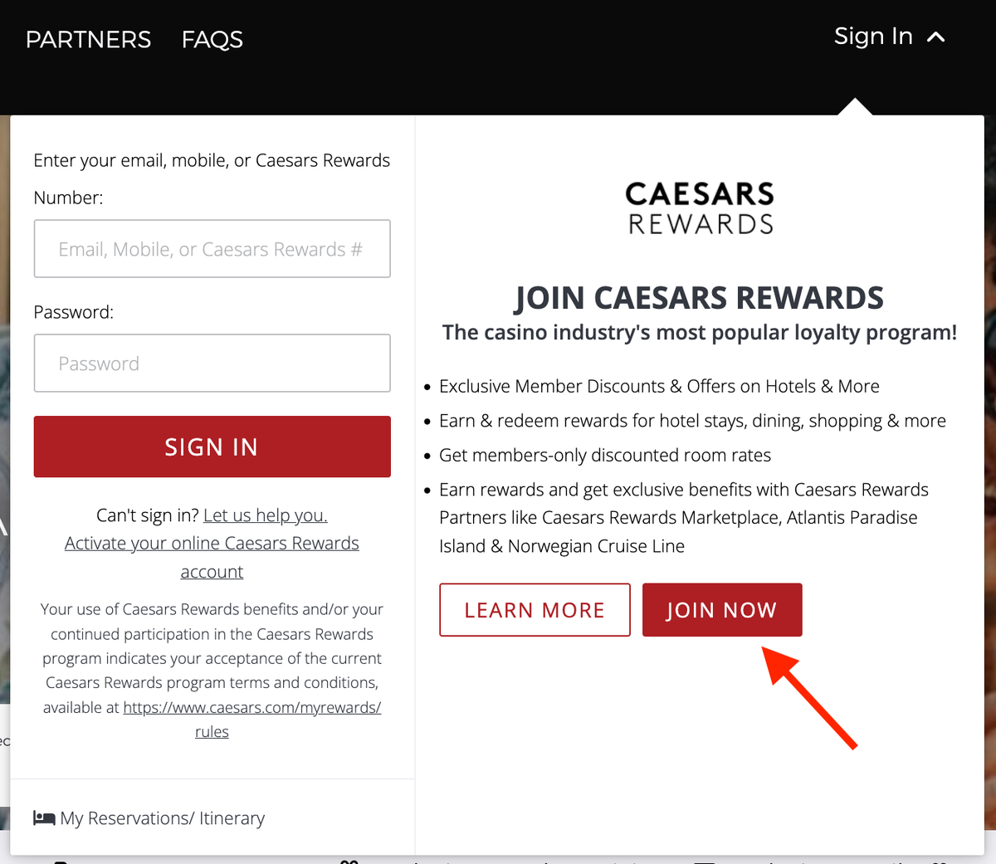Click the "Can't sign in?" text
The height and width of the screenshot is (864, 996).
click(147, 515)
